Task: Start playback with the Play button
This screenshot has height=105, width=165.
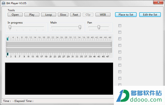Action: tap(32, 15)
